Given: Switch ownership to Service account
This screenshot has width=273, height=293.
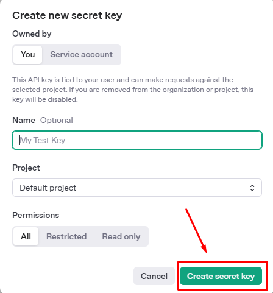Looking at the screenshot, I should click(x=81, y=55).
